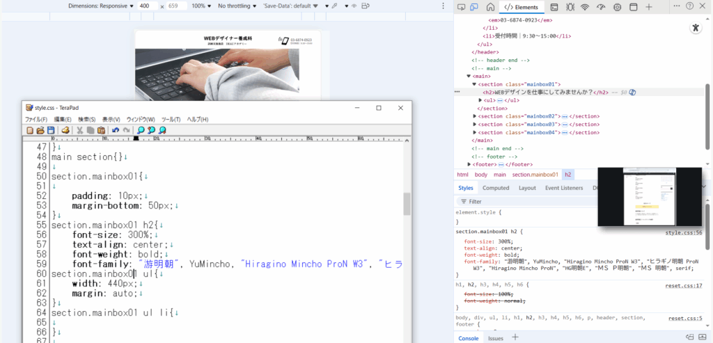713x343 pixels.
Task: Switch to the Computed tab
Action: tap(496, 188)
